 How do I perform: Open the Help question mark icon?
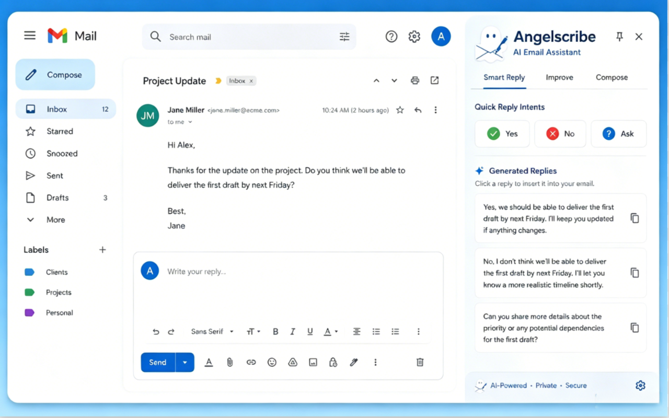(391, 37)
